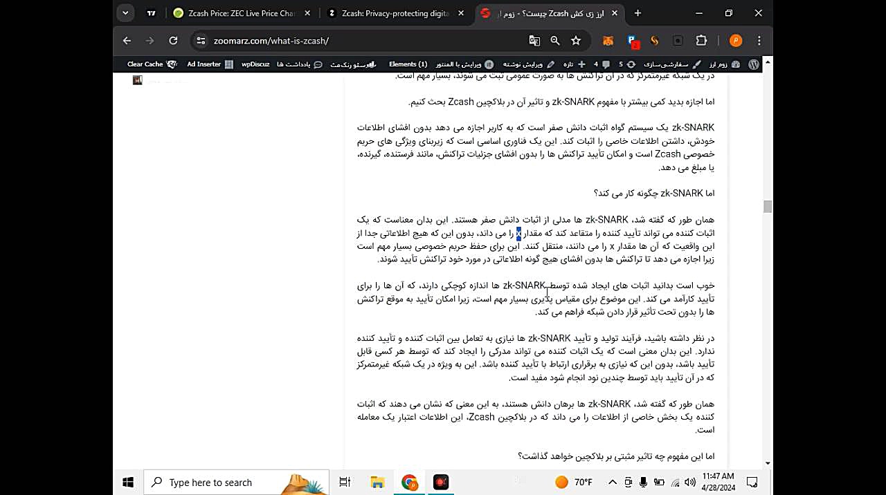The height and width of the screenshot is (495, 886).
Task: Click the small author avatar thumbnail
Action: click(137, 80)
